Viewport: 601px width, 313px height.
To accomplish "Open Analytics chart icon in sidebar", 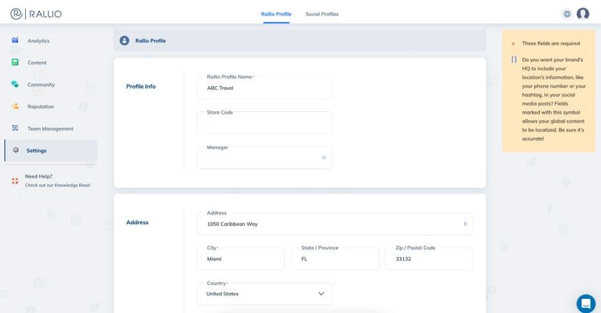I will 15,40.
